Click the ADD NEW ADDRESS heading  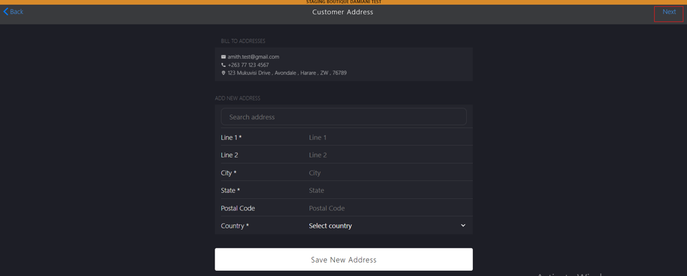tap(237, 98)
